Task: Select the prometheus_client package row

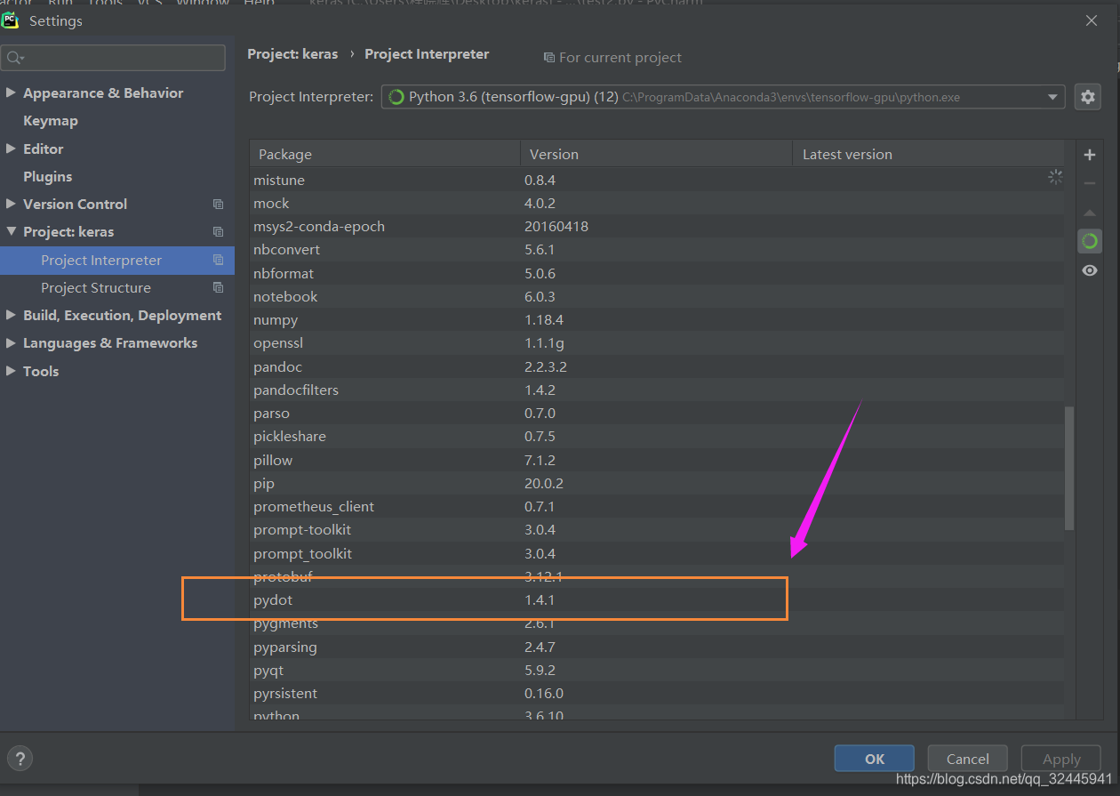Action: [657, 507]
